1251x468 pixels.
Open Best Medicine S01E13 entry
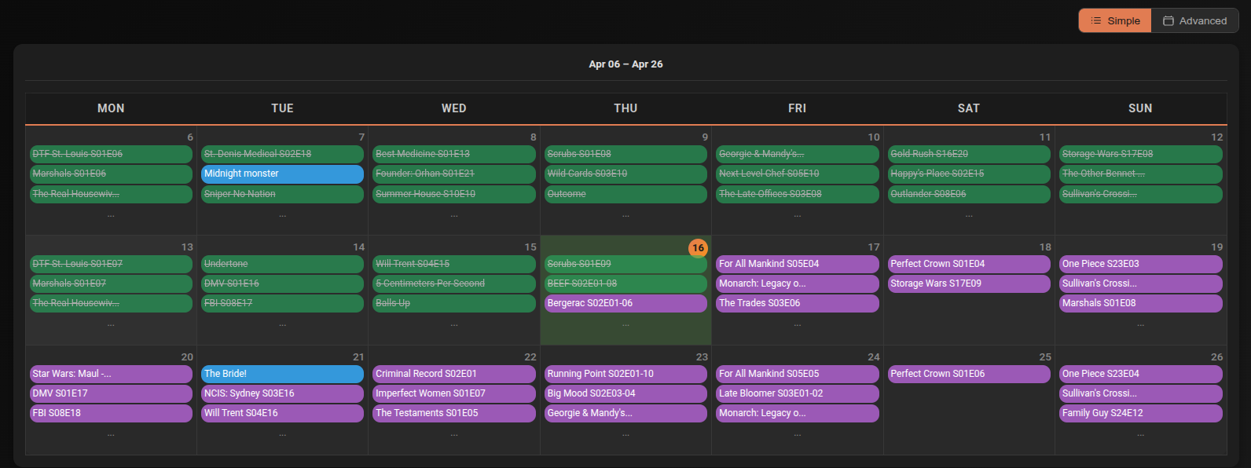(454, 154)
